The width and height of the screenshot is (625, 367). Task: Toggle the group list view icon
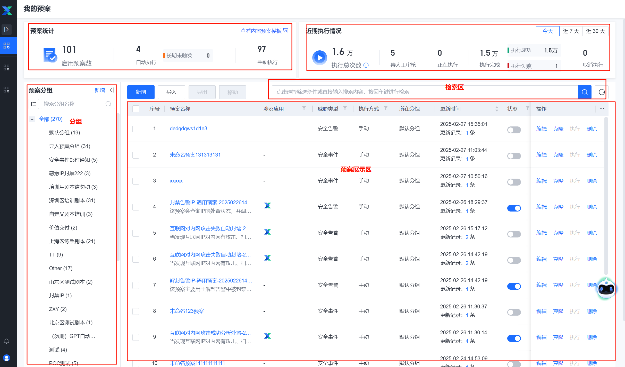point(34,104)
